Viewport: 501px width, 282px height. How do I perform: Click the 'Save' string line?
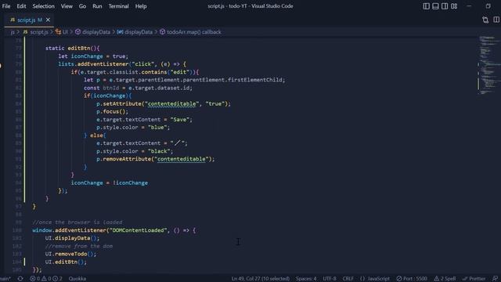[144, 120]
